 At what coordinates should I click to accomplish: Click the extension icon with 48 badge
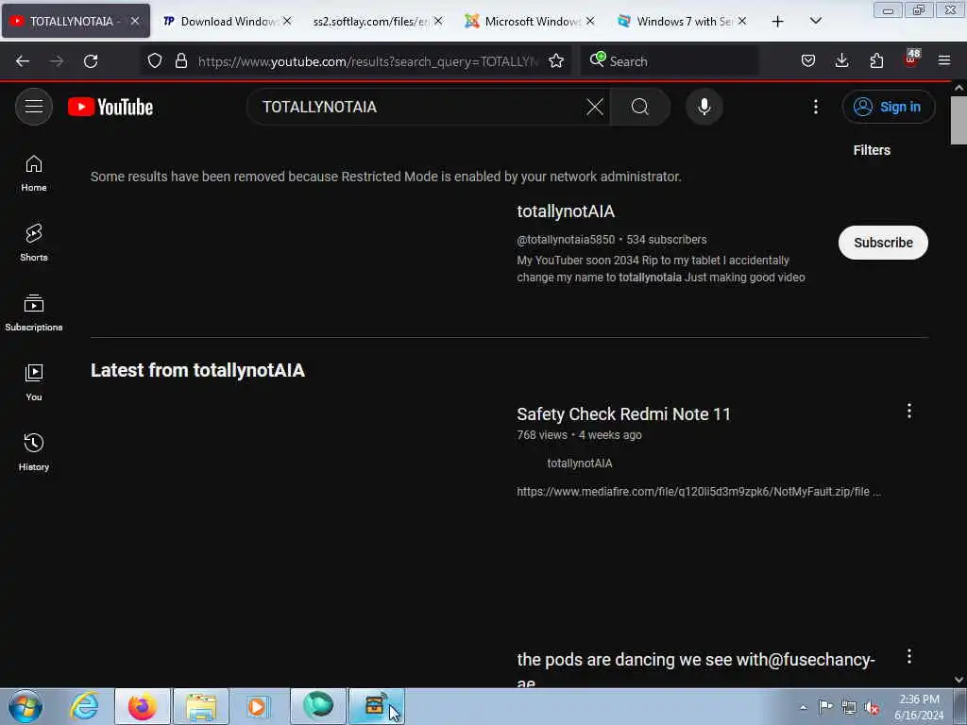911,59
